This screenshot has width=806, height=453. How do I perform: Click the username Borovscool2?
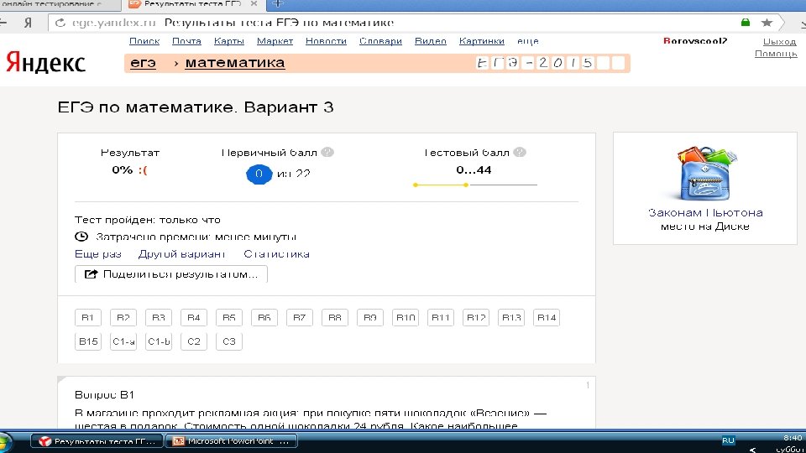695,40
